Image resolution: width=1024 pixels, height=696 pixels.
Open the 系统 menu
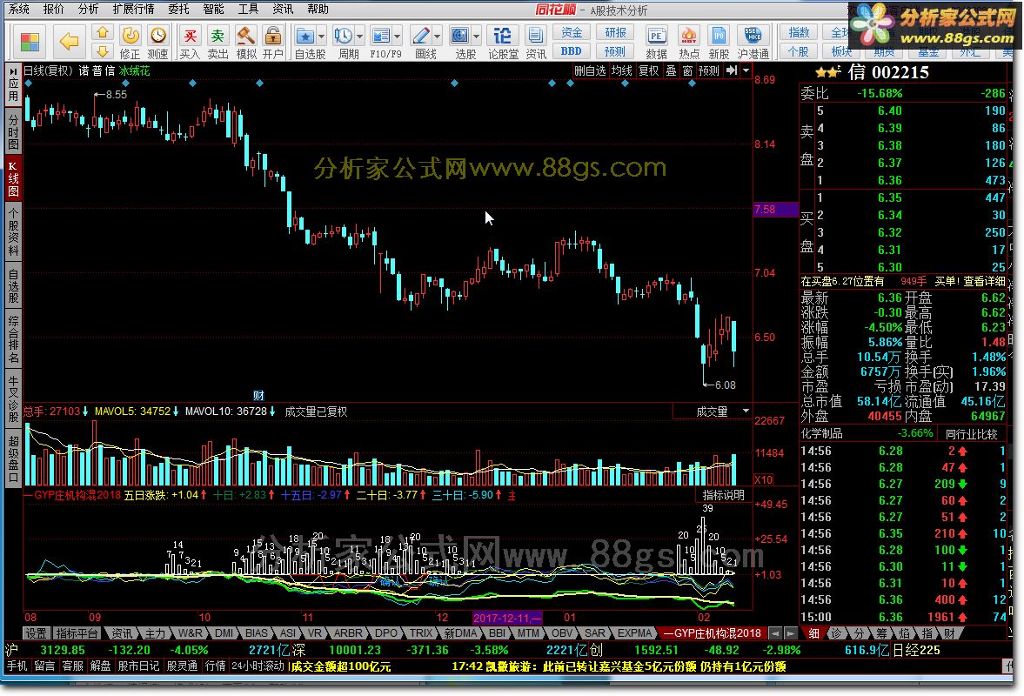pyautogui.click(x=19, y=9)
